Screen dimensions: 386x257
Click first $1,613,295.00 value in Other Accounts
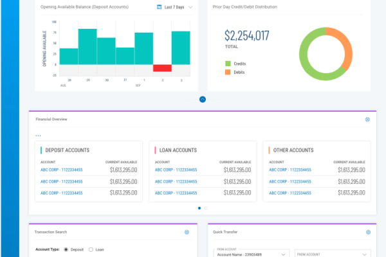(x=351, y=170)
